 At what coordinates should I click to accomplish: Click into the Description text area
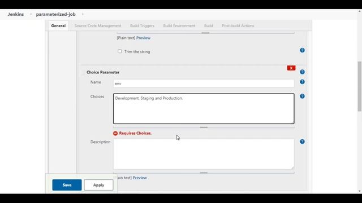pyautogui.click(x=204, y=154)
